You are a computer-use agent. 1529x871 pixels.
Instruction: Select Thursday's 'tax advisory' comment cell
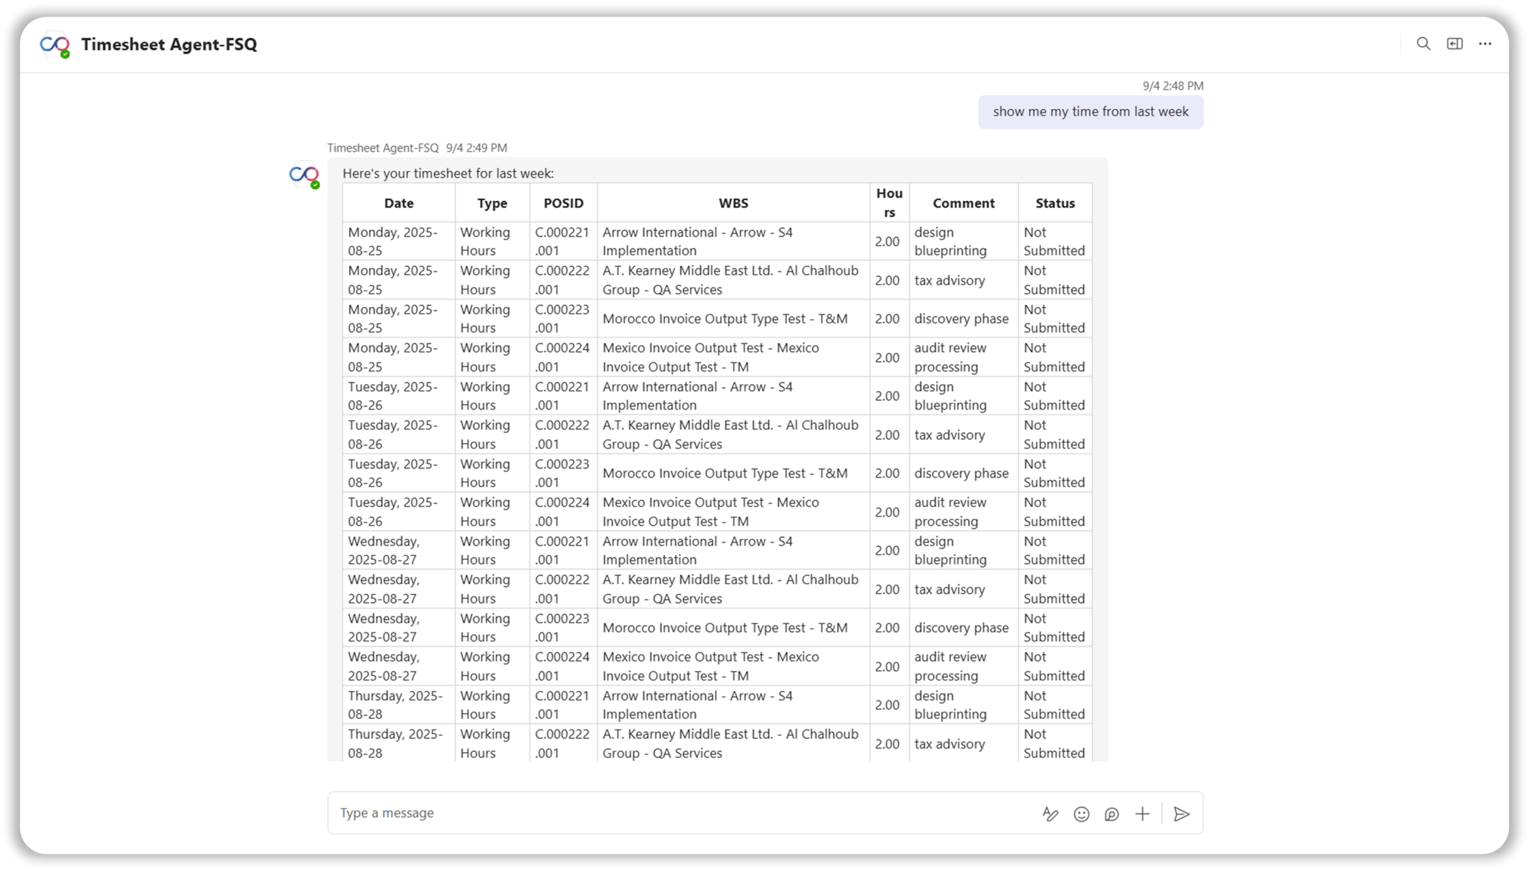(x=963, y=743)
